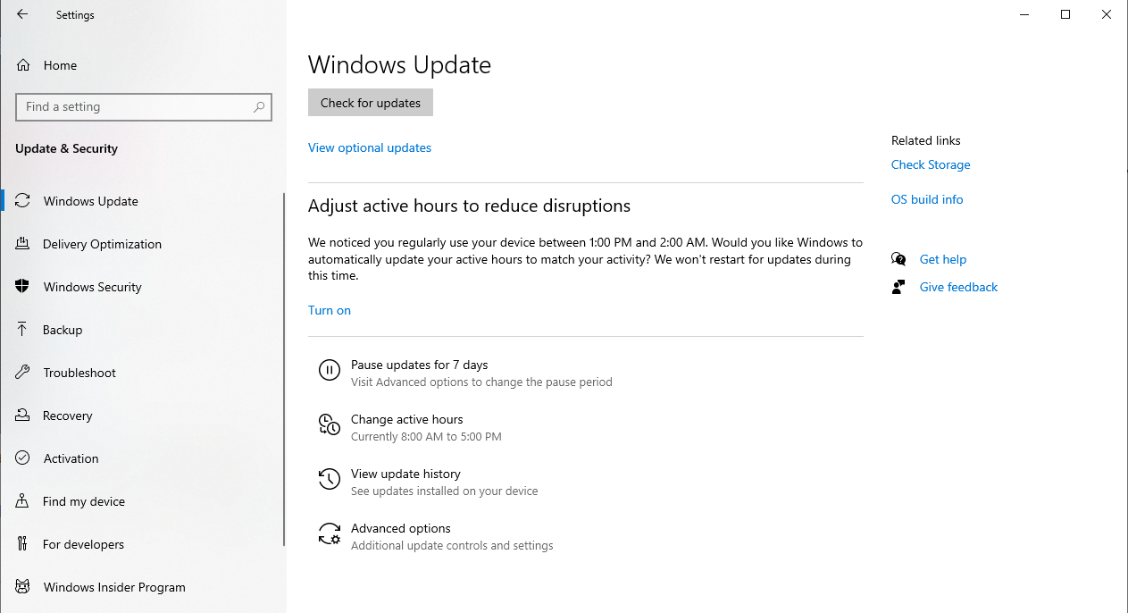Click the Delivery Optimization sidebar icon
Image resolution: width=1128 pixels, height=613 pixels.
(x=23, y=244)
